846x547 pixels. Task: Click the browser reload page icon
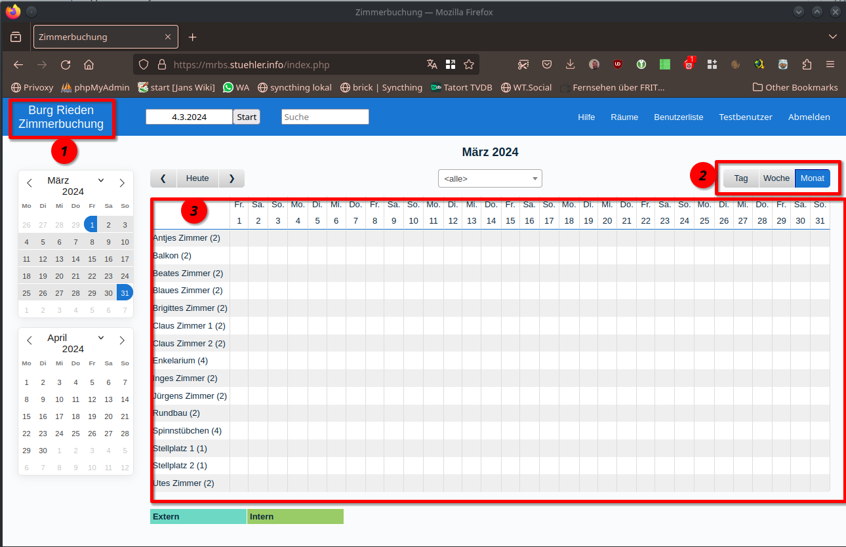point(66,65)
